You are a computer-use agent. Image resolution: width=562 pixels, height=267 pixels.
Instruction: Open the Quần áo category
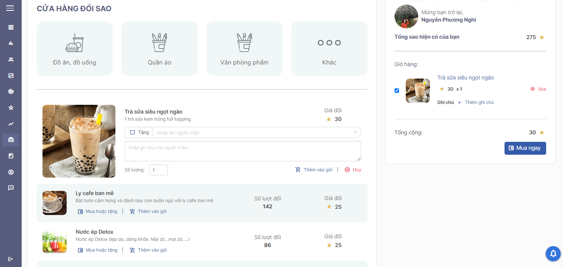[x=159, y=48]
